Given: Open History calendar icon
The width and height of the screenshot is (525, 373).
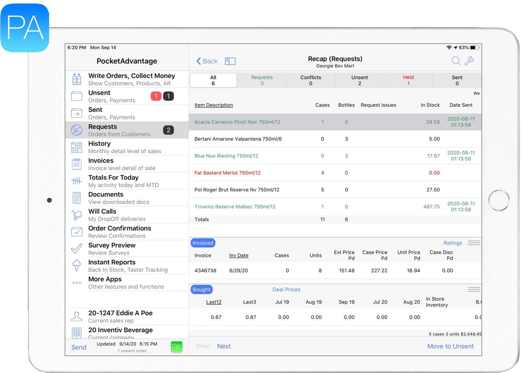Looking at the screenshot, I should [77, 147].
